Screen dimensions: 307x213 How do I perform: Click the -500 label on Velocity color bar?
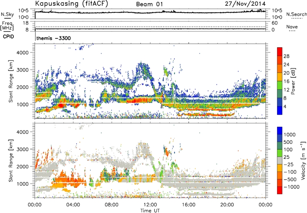coord(290,179)
